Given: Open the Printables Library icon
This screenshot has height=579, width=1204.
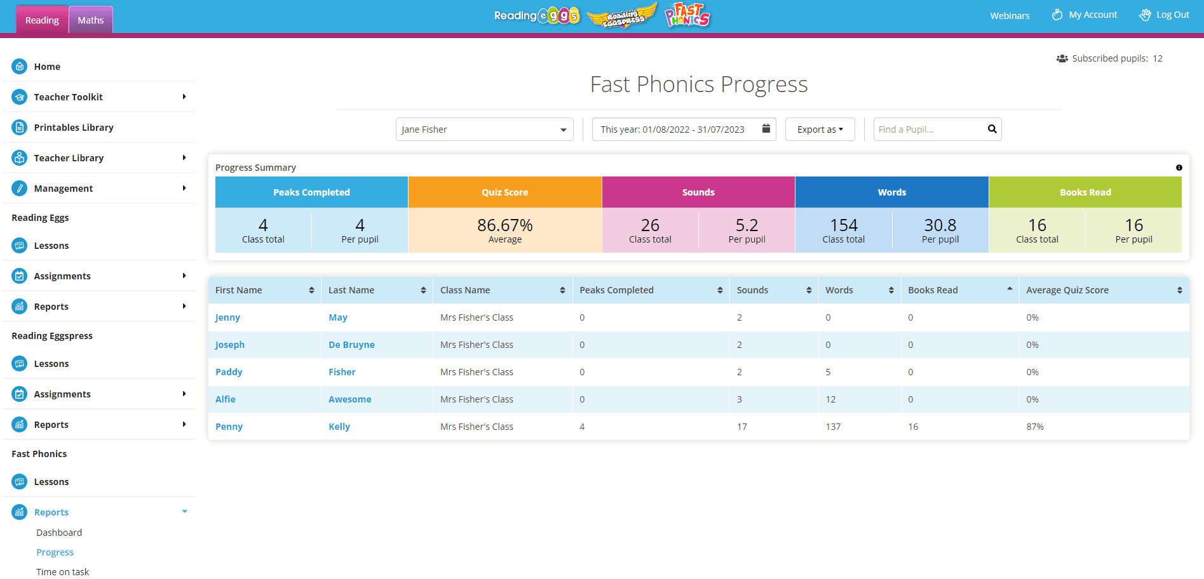Looking at the screenshot, I should tap(19, 127).
